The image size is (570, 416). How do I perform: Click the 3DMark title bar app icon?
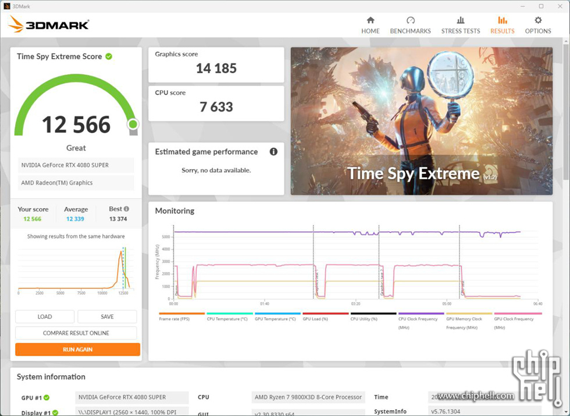(x=6, y=6)
